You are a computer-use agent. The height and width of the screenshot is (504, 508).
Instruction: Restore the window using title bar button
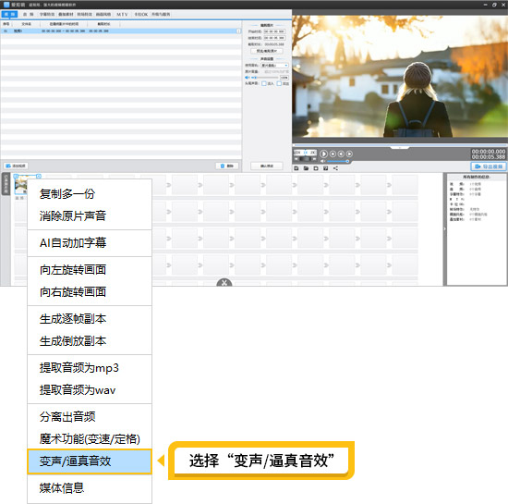(494, 5)
